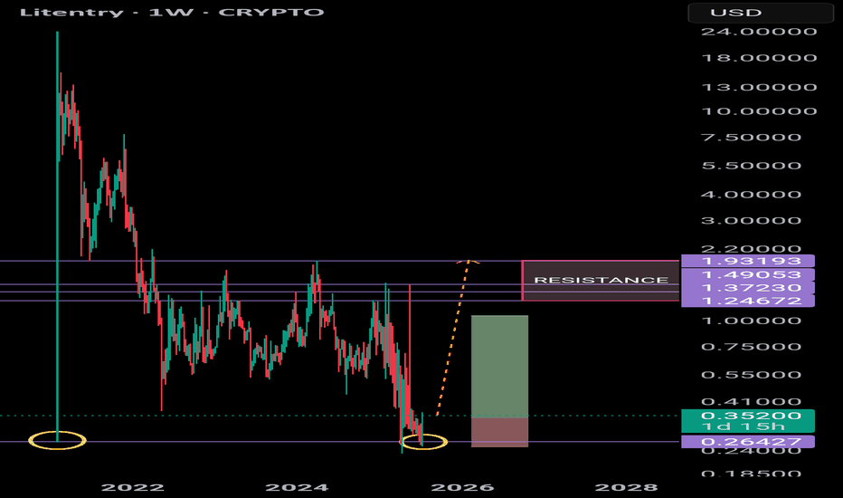This screenshot has height=498, width=843.
Task: Click the 1.00000 price axis label
Action: [751, 321]
